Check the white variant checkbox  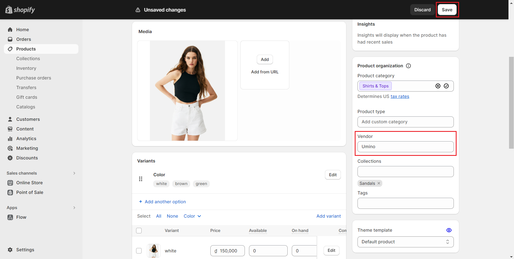coord(139,251)
